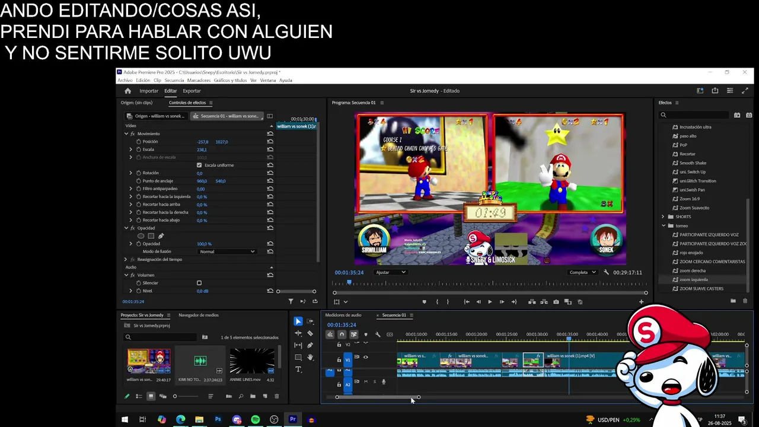This screenshot has width=759, height=427.
Task: Select the Type tool
Action: pyautogui.click(x=298, y=369)
